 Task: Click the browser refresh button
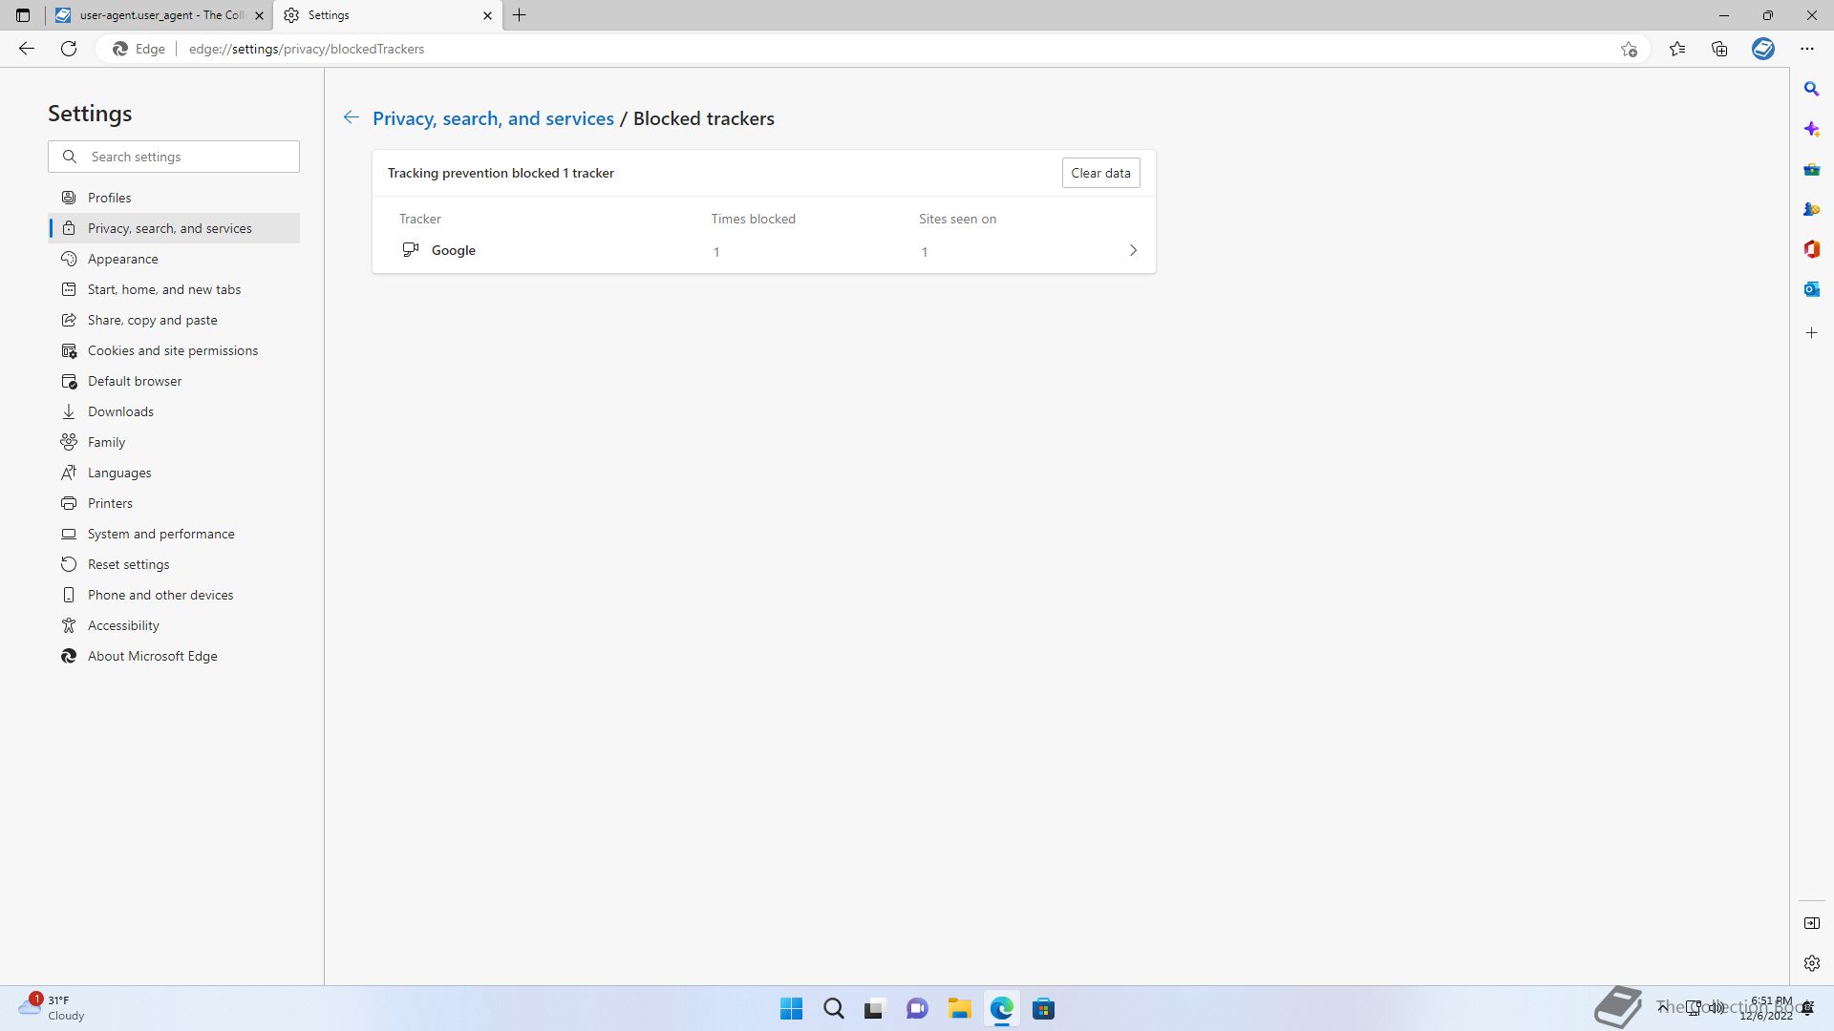click(x=69, y=49)
